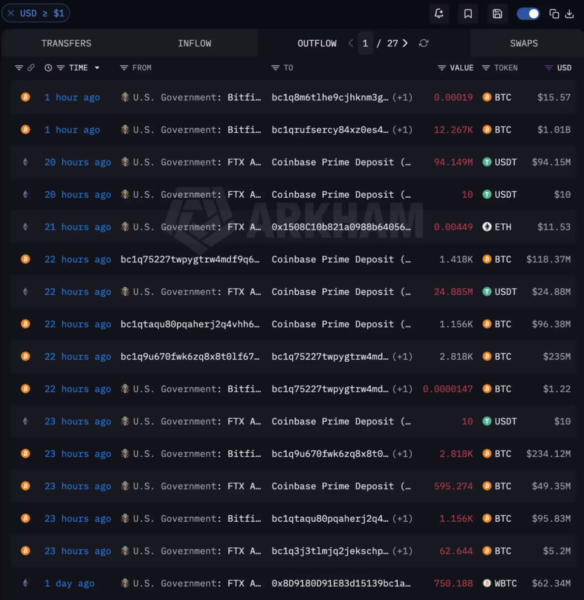Open the USD column filter

coord(548,67)
